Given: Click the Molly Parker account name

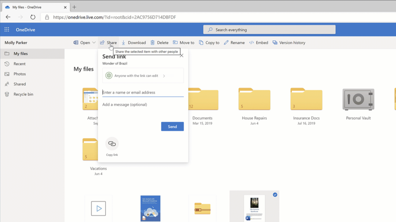Looking at the screenshot, I should tap(16, 42).
